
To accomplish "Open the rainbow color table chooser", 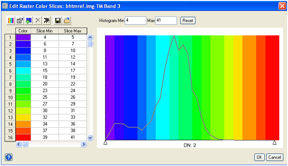I will [x=11, y=21].
